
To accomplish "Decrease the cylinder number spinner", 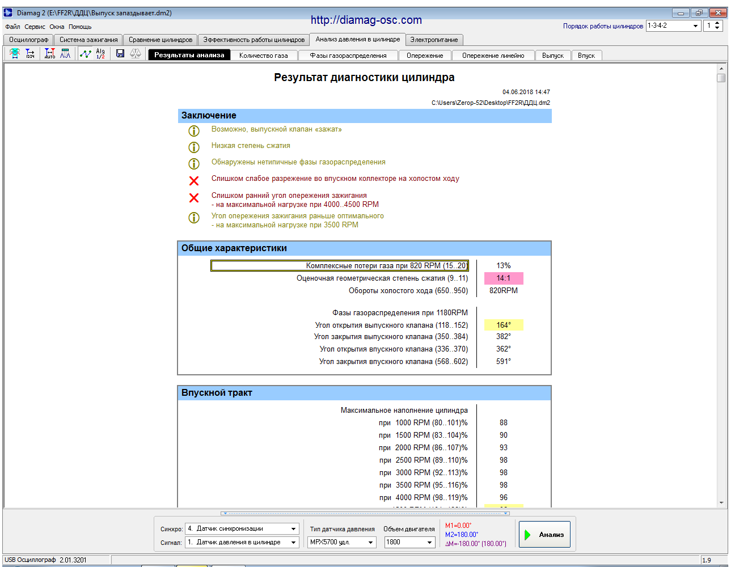I will (x=717, y=28).
